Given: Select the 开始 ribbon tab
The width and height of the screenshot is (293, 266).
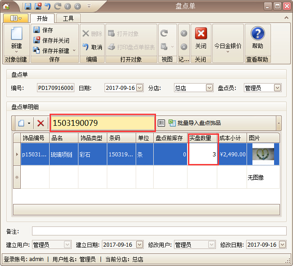Looking at the screenshot, I should (42, 18).
